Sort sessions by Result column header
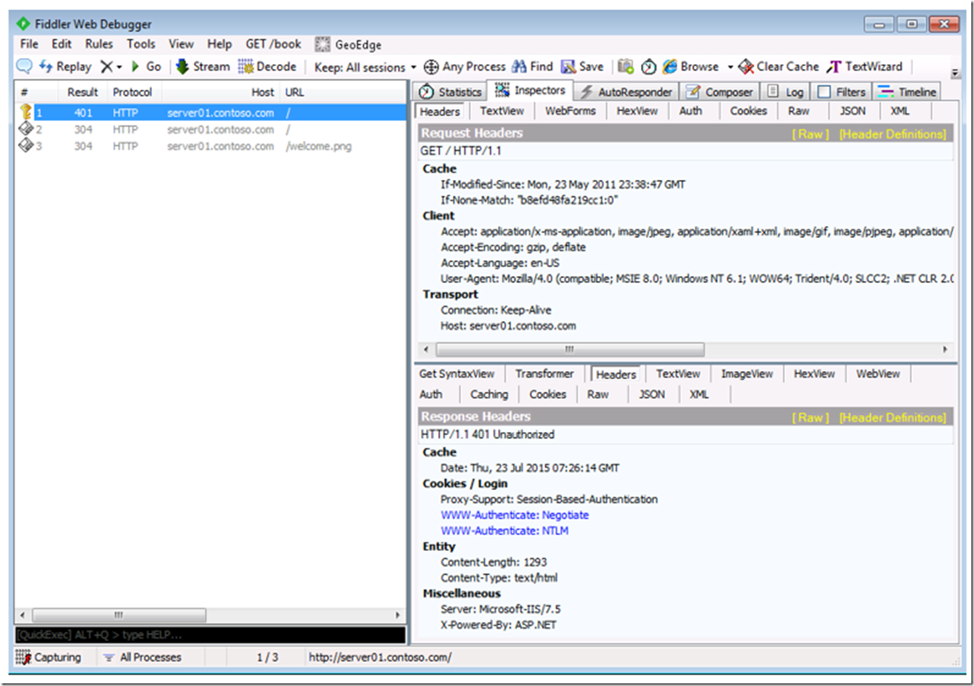Screen dimensions: 974x686 coord(82,92)
